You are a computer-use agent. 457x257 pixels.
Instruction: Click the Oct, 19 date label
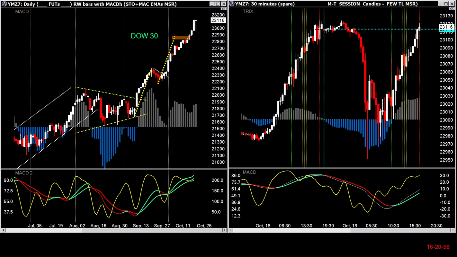pos(350,226)
